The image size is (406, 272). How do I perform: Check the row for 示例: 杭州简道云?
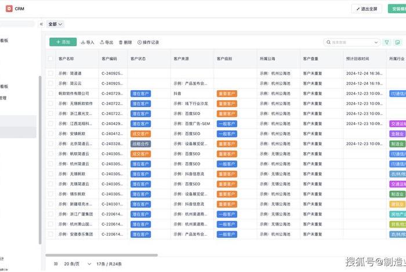[x=50, y=164]
